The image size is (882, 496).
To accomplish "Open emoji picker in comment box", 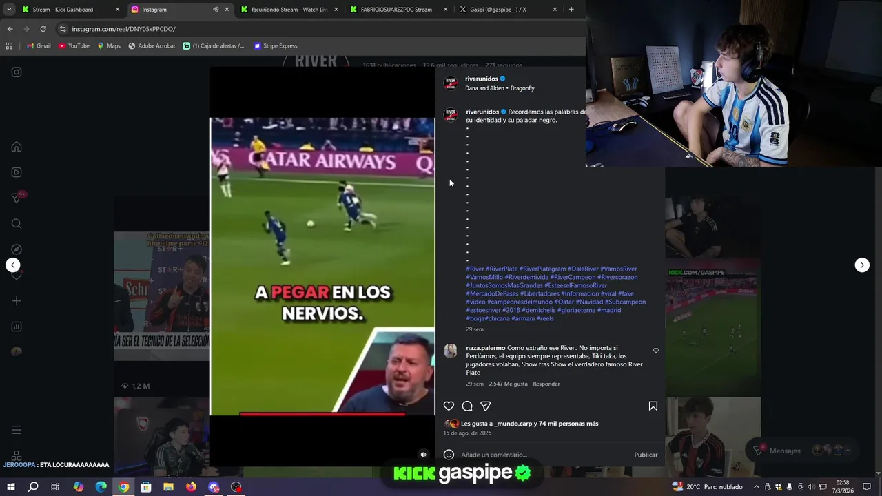I will point(449,455).
